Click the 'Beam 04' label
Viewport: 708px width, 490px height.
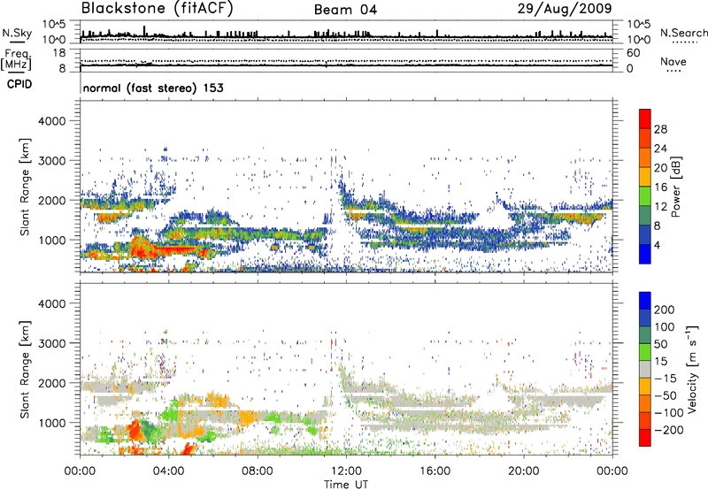point(345,10)
